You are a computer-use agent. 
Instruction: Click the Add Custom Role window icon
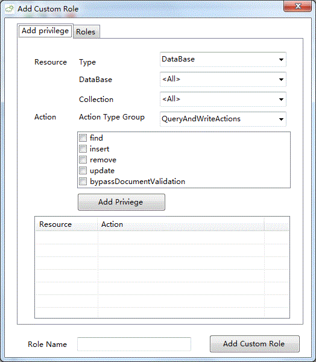[x=10, y=9]
